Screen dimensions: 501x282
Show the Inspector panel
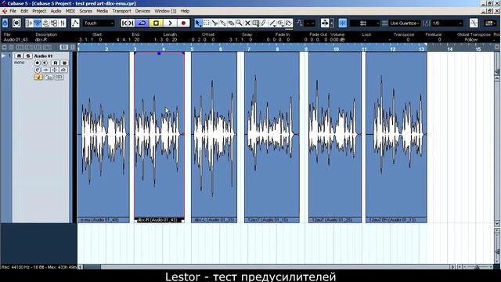click(29, 23)
